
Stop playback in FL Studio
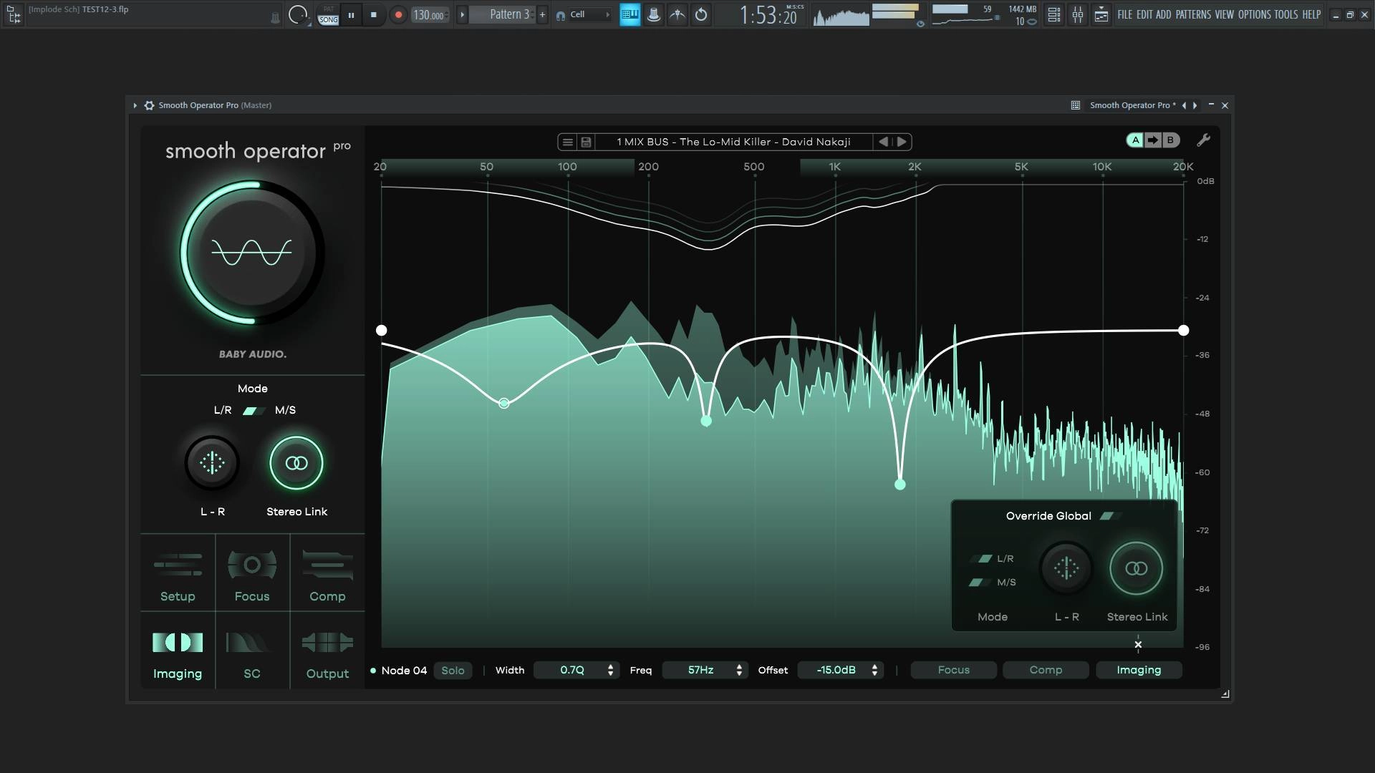373,14
